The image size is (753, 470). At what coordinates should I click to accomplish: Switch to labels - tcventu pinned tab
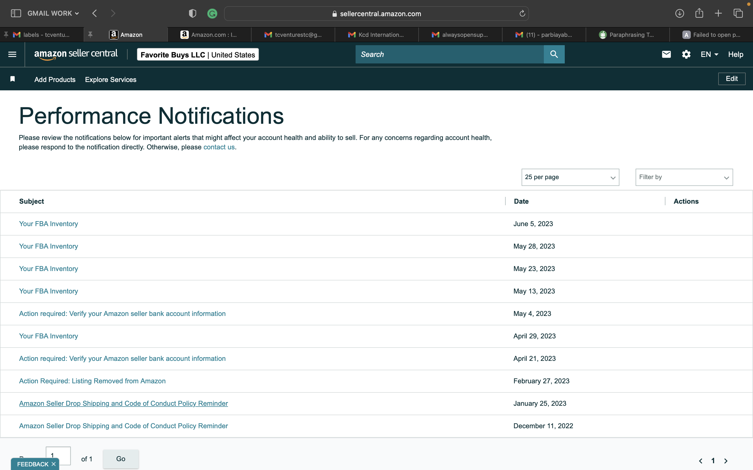click(42, 35)
